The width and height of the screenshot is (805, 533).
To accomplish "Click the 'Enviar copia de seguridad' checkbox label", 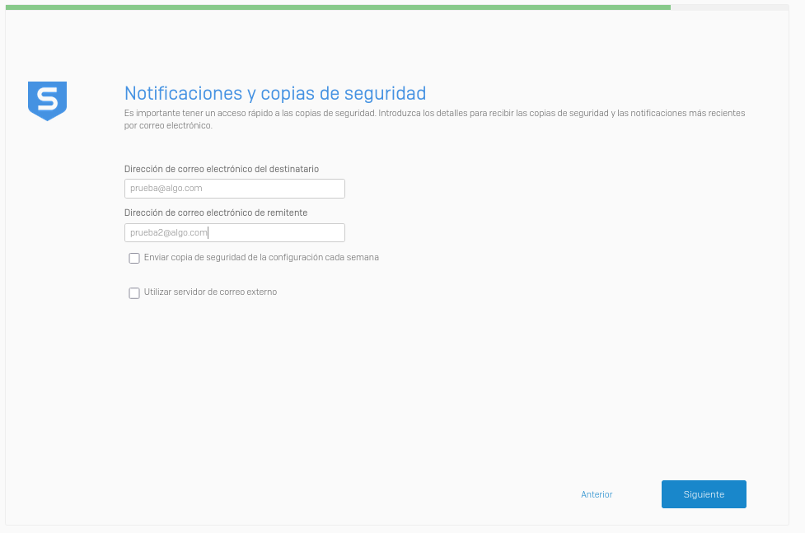I will (261, 257).
